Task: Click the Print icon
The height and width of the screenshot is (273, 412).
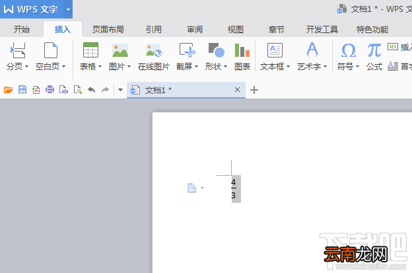Action: 50,90
